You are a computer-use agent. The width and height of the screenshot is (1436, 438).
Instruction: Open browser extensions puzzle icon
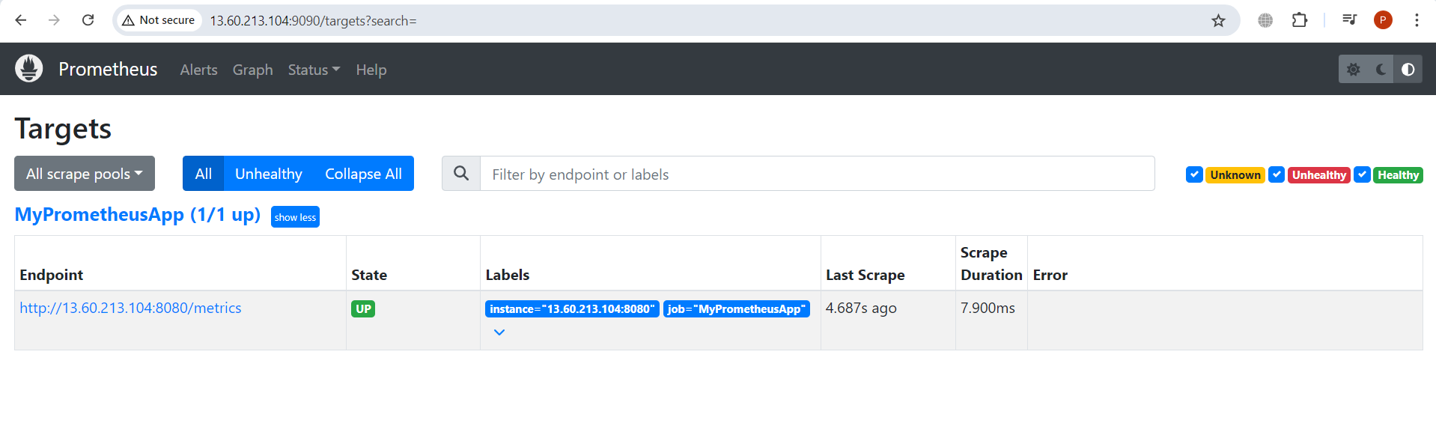1300,20
